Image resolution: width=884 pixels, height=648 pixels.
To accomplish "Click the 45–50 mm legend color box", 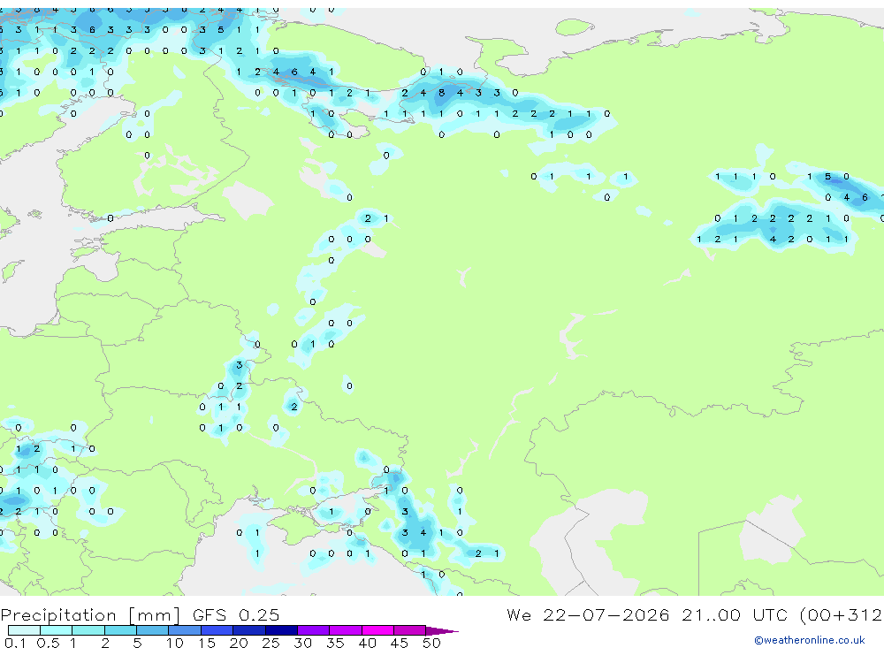I will coord(410,630).
